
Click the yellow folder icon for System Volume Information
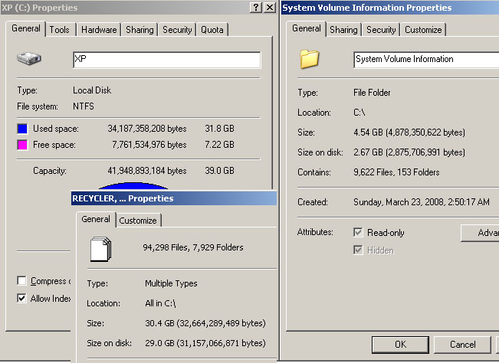coord(309,59)
